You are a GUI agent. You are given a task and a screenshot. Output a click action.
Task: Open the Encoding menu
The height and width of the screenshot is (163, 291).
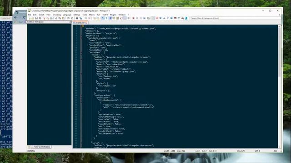pos(56,14)
